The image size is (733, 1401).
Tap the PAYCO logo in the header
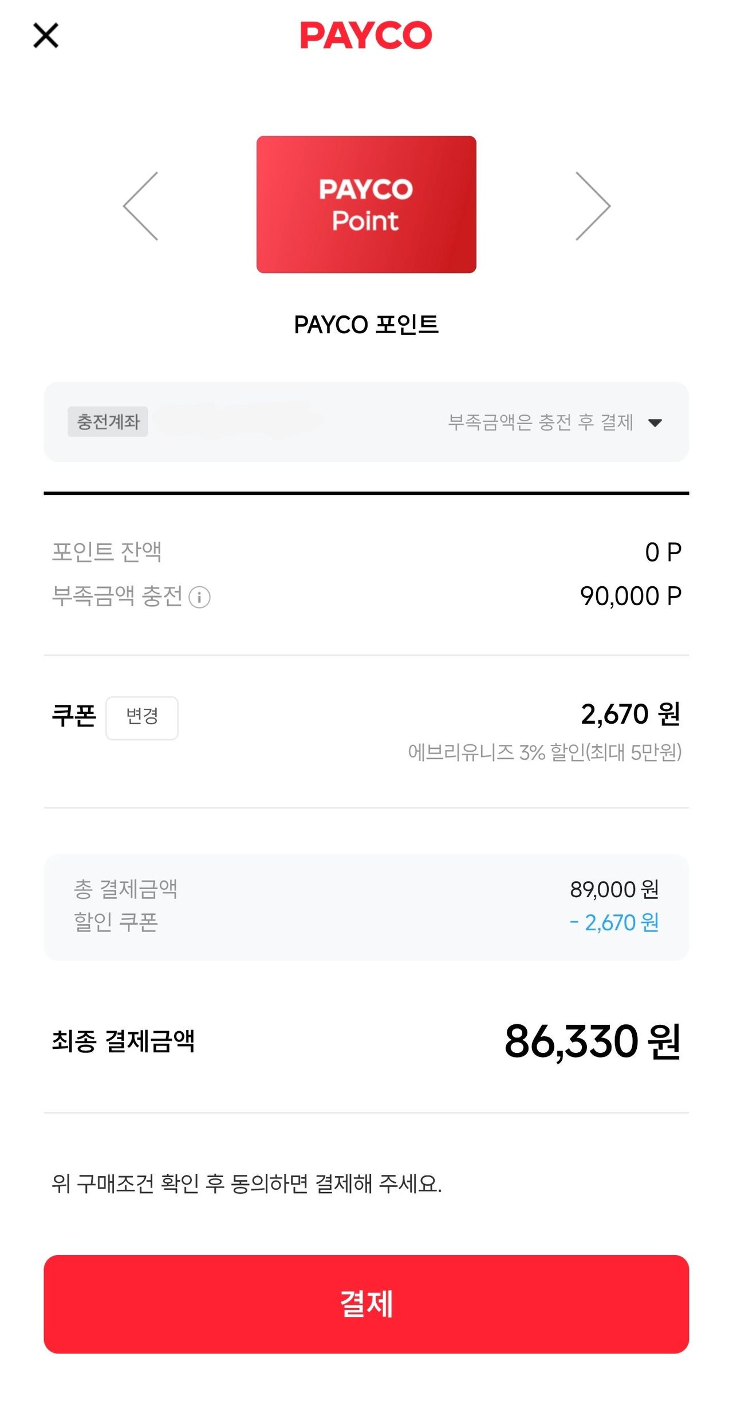click(x=366, y=35)
